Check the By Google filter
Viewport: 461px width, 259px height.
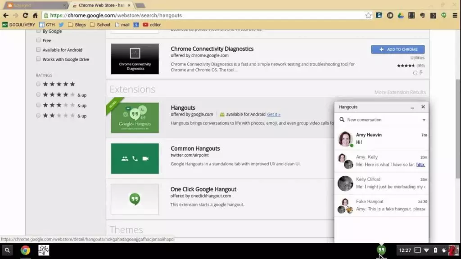(x=38, y=31)
